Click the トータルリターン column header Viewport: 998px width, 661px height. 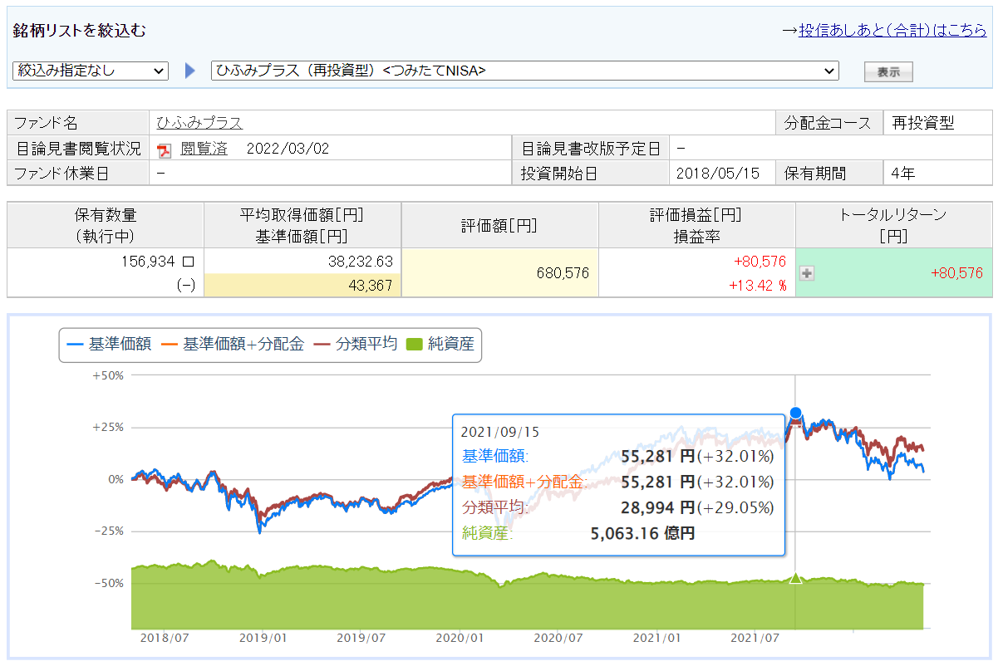click(893, 225)
